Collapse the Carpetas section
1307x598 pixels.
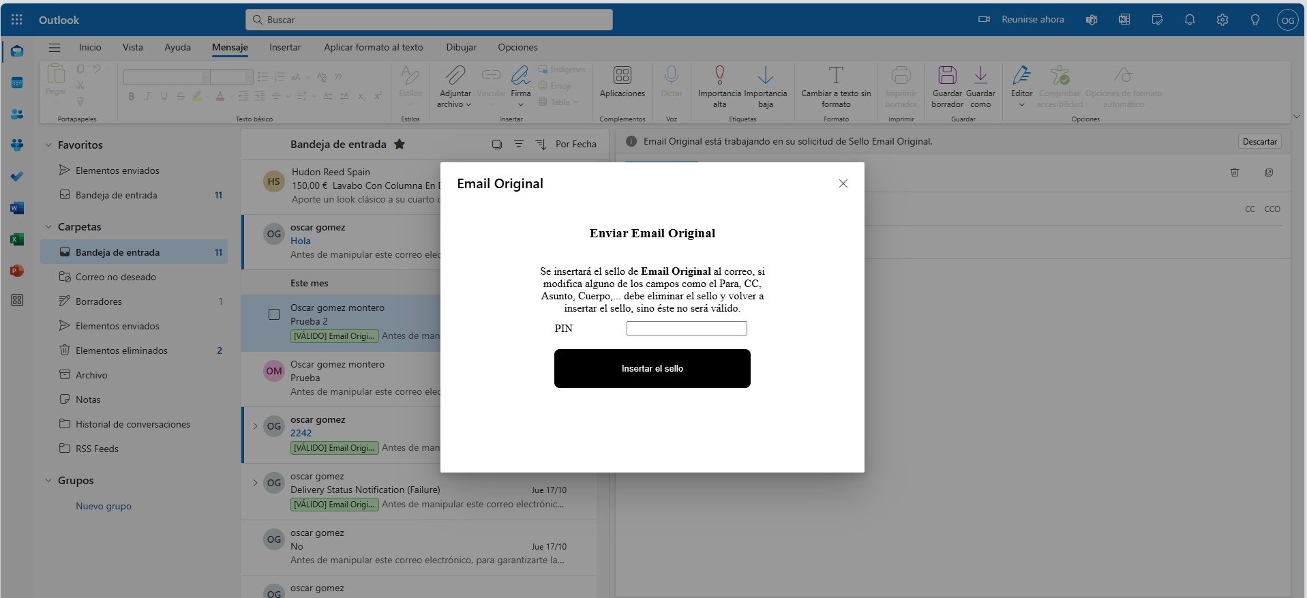48,227
